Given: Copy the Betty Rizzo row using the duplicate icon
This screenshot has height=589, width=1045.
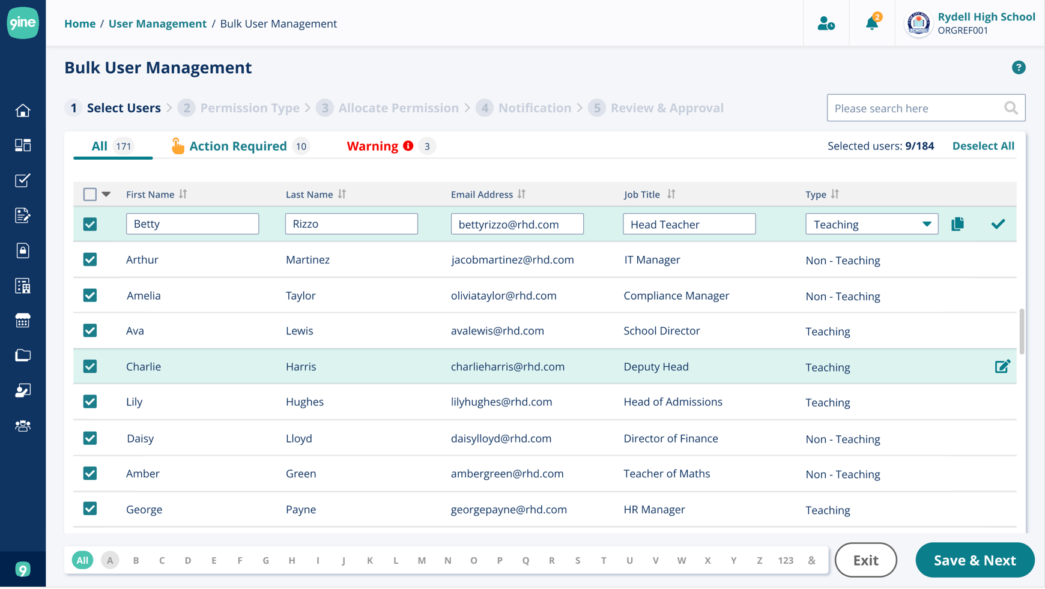Looking at the screenshot, I should coord(957,223).
